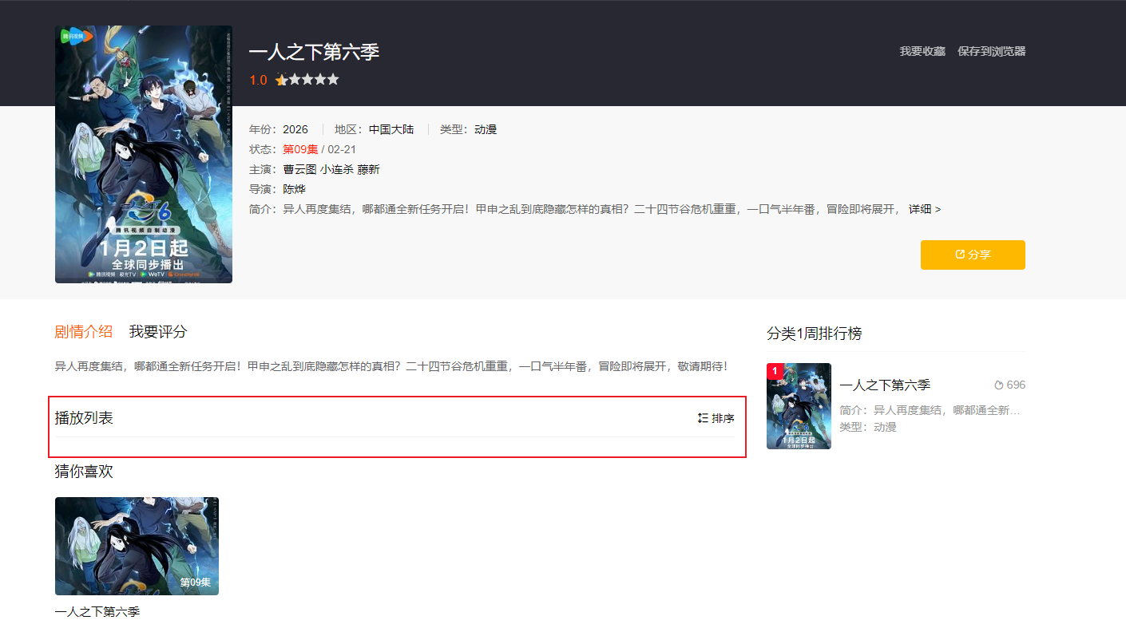Open the ranking list thumbnail numbered 1
Image resolution: width=1126 pixels, height=624 pixels.
point(799,406)
